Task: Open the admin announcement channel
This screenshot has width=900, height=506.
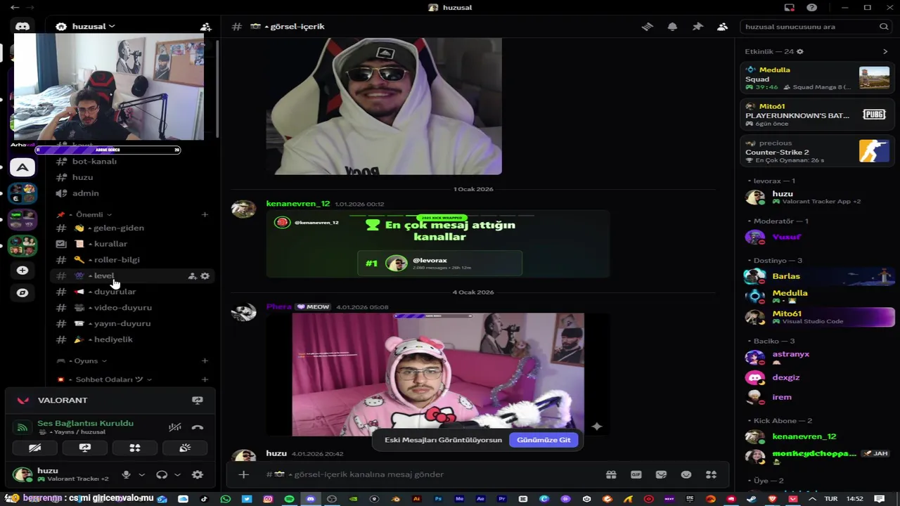Action: [134, 193]
